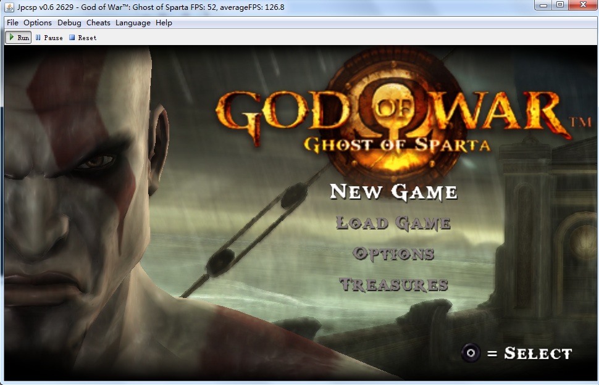Open the Cheats menu
Image resolution: width=599 pixels, height=385 pixels.
coord(98,23)
